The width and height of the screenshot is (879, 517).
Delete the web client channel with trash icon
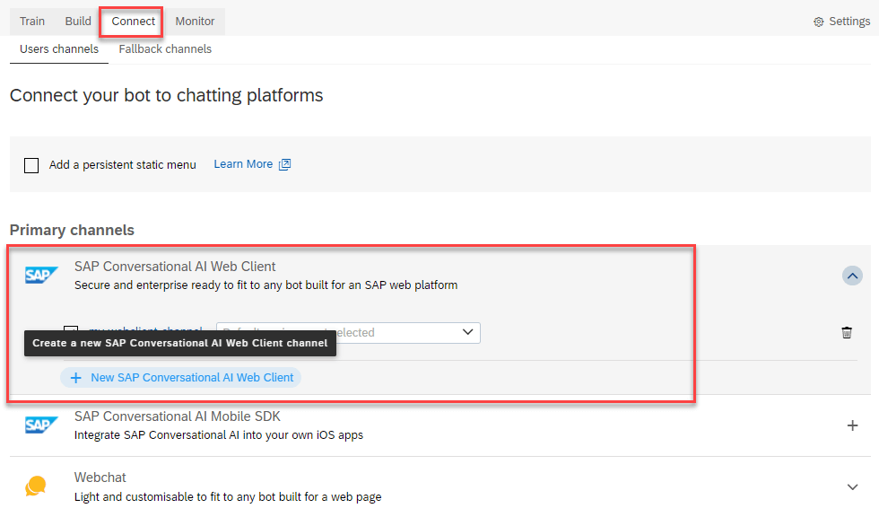[x=847, y=332]
